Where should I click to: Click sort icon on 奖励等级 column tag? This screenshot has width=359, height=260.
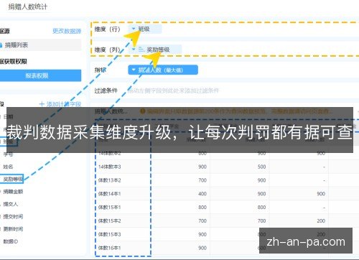[141, 50]
